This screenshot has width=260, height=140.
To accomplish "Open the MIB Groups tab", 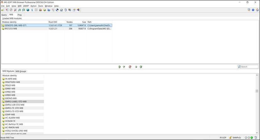I will click(21, 71).
